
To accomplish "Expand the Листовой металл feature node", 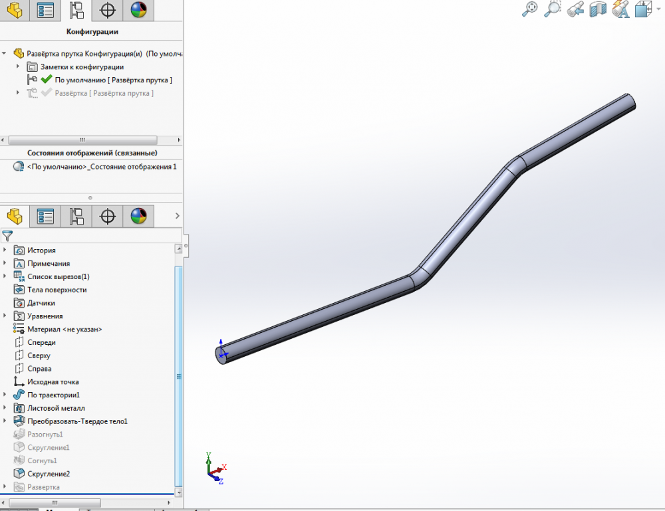I will [5, 408].
